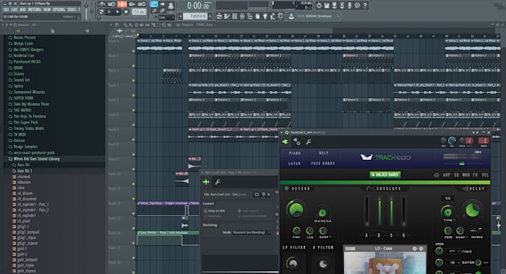Click the stop button in transport controls
Image resolution: width=506 pixels, height=274 pixels.
pos(118,12)
